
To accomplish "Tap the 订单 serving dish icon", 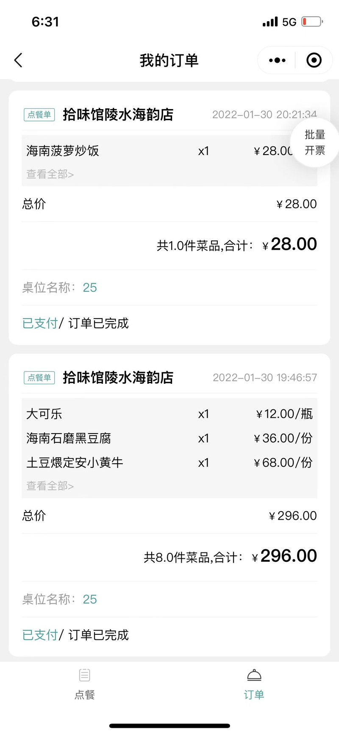I will 254,675.
